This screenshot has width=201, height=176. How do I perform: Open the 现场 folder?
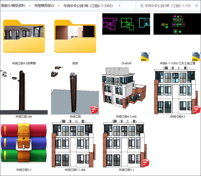(75, 38)
